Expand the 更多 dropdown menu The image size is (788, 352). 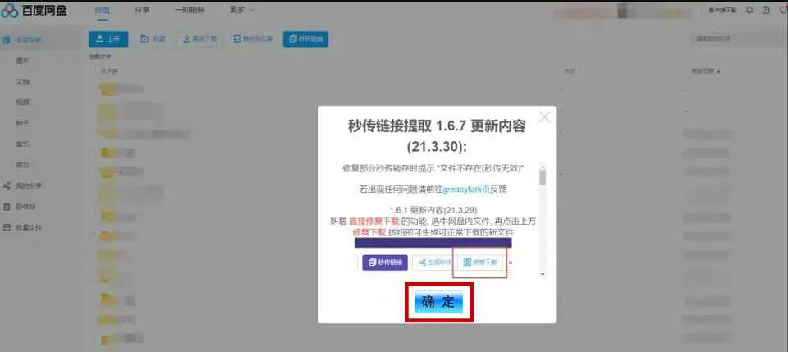241,11
